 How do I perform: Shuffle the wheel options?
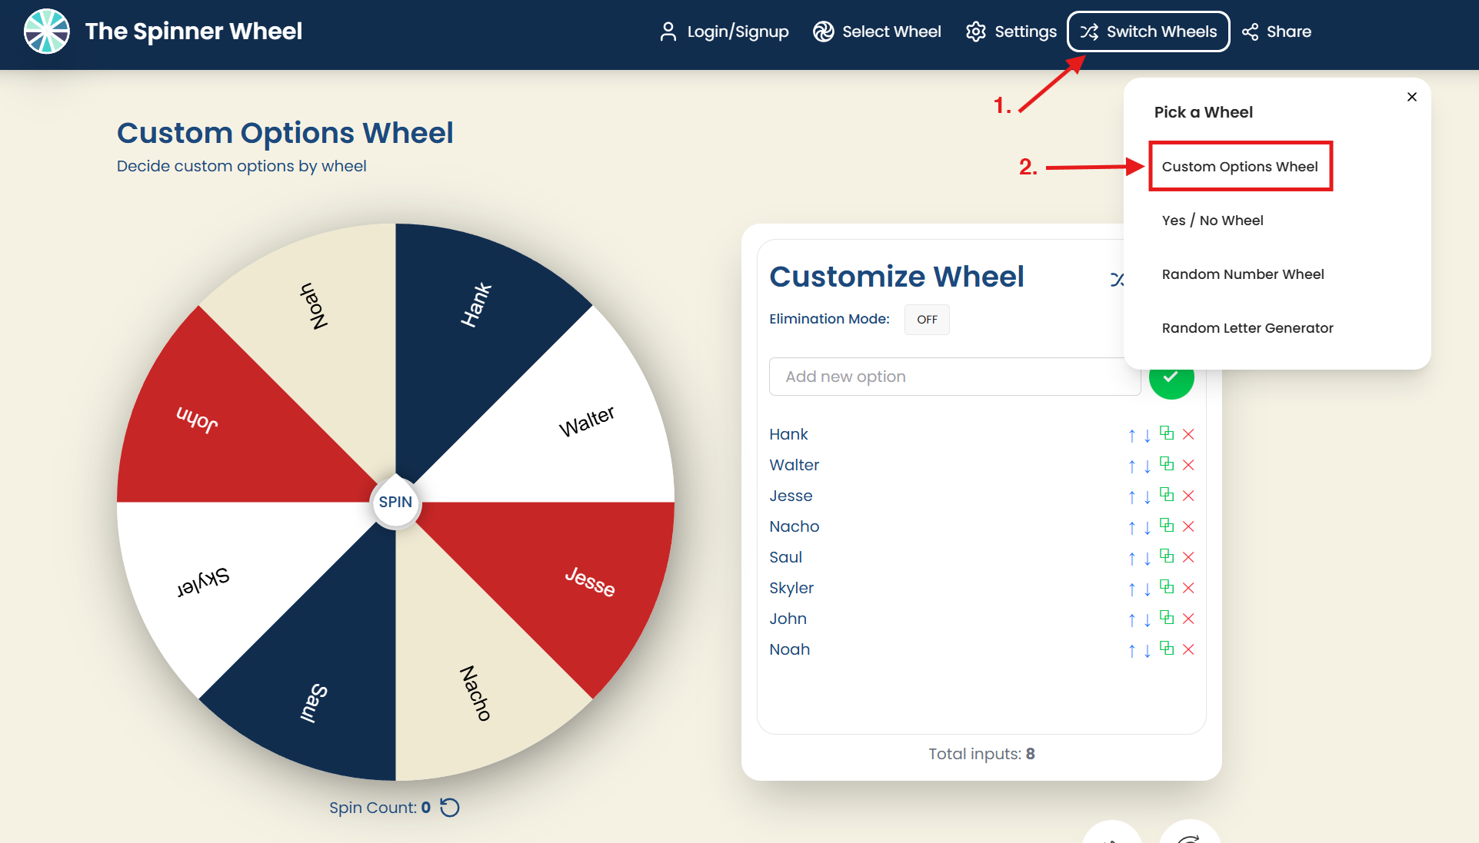1119,279
